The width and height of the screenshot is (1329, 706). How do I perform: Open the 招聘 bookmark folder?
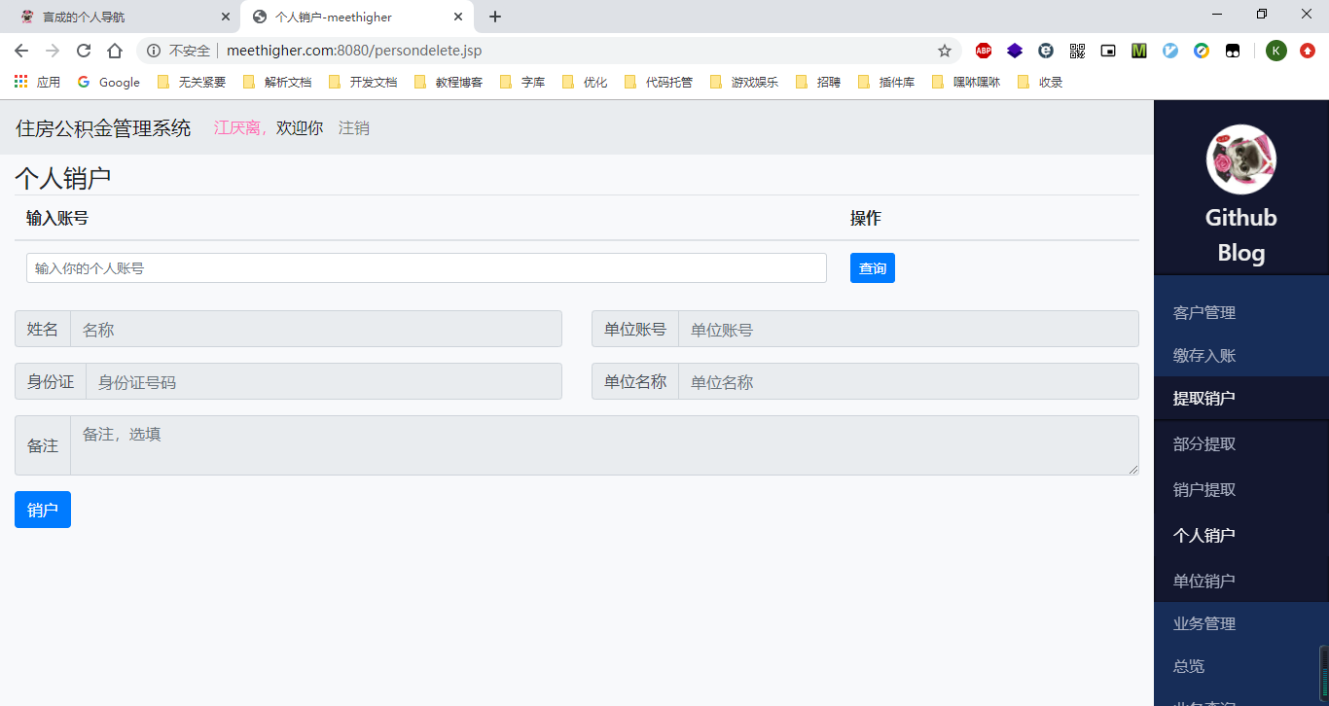(x=818, y=83)
